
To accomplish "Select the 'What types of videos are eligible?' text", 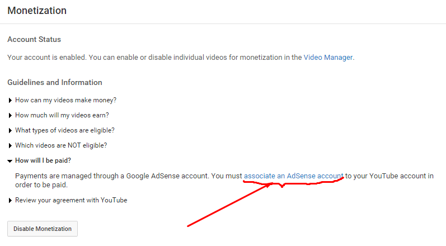I will tap(65, 130).
